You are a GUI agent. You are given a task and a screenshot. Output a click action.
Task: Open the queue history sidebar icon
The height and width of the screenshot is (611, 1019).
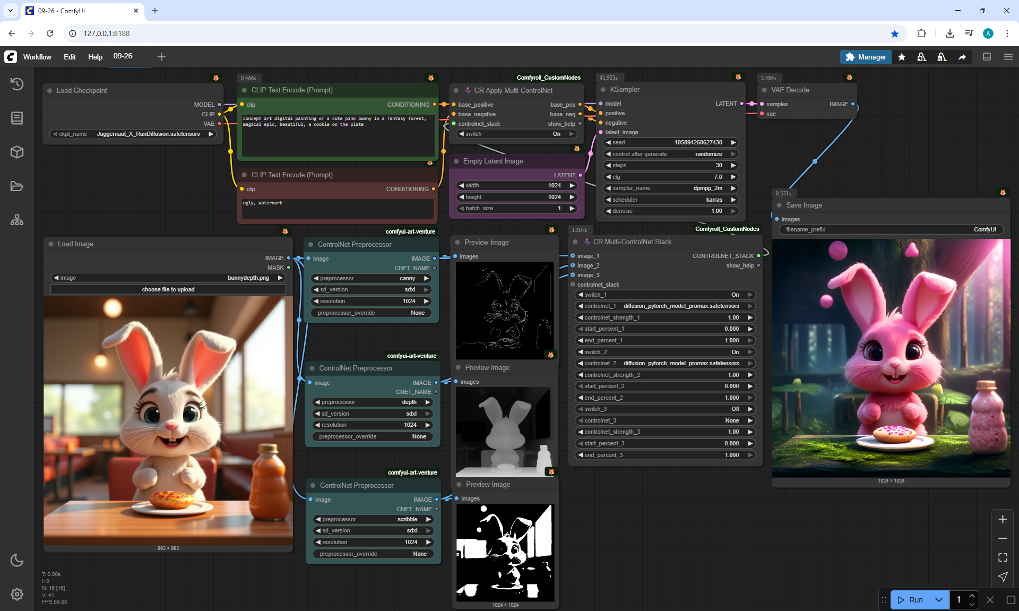pos(17,84)
